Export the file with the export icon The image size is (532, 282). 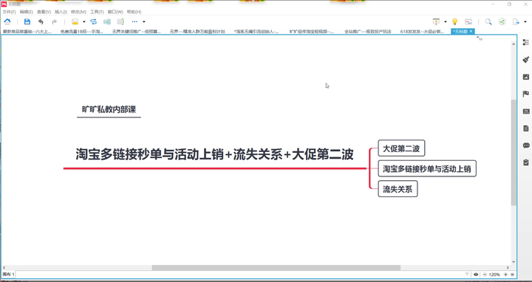(x=516, y=21)
